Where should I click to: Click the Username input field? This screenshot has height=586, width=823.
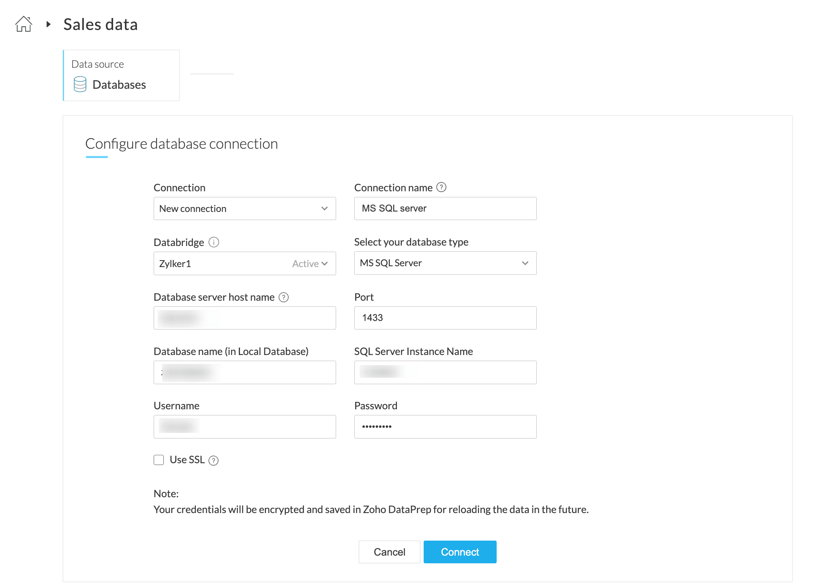(x=244, y=427)
